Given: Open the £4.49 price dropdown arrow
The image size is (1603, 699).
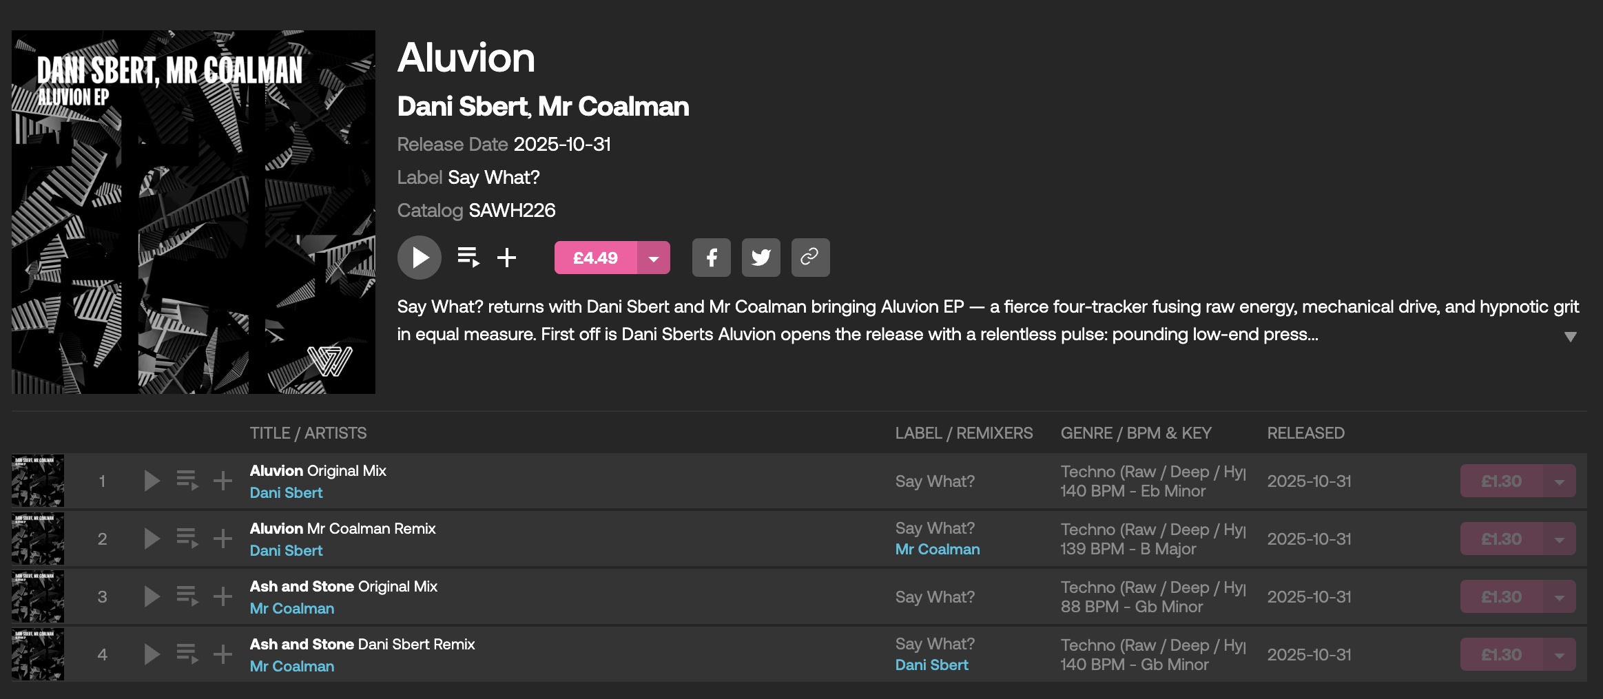Looking at the screenshot, I should click(654, 258).
